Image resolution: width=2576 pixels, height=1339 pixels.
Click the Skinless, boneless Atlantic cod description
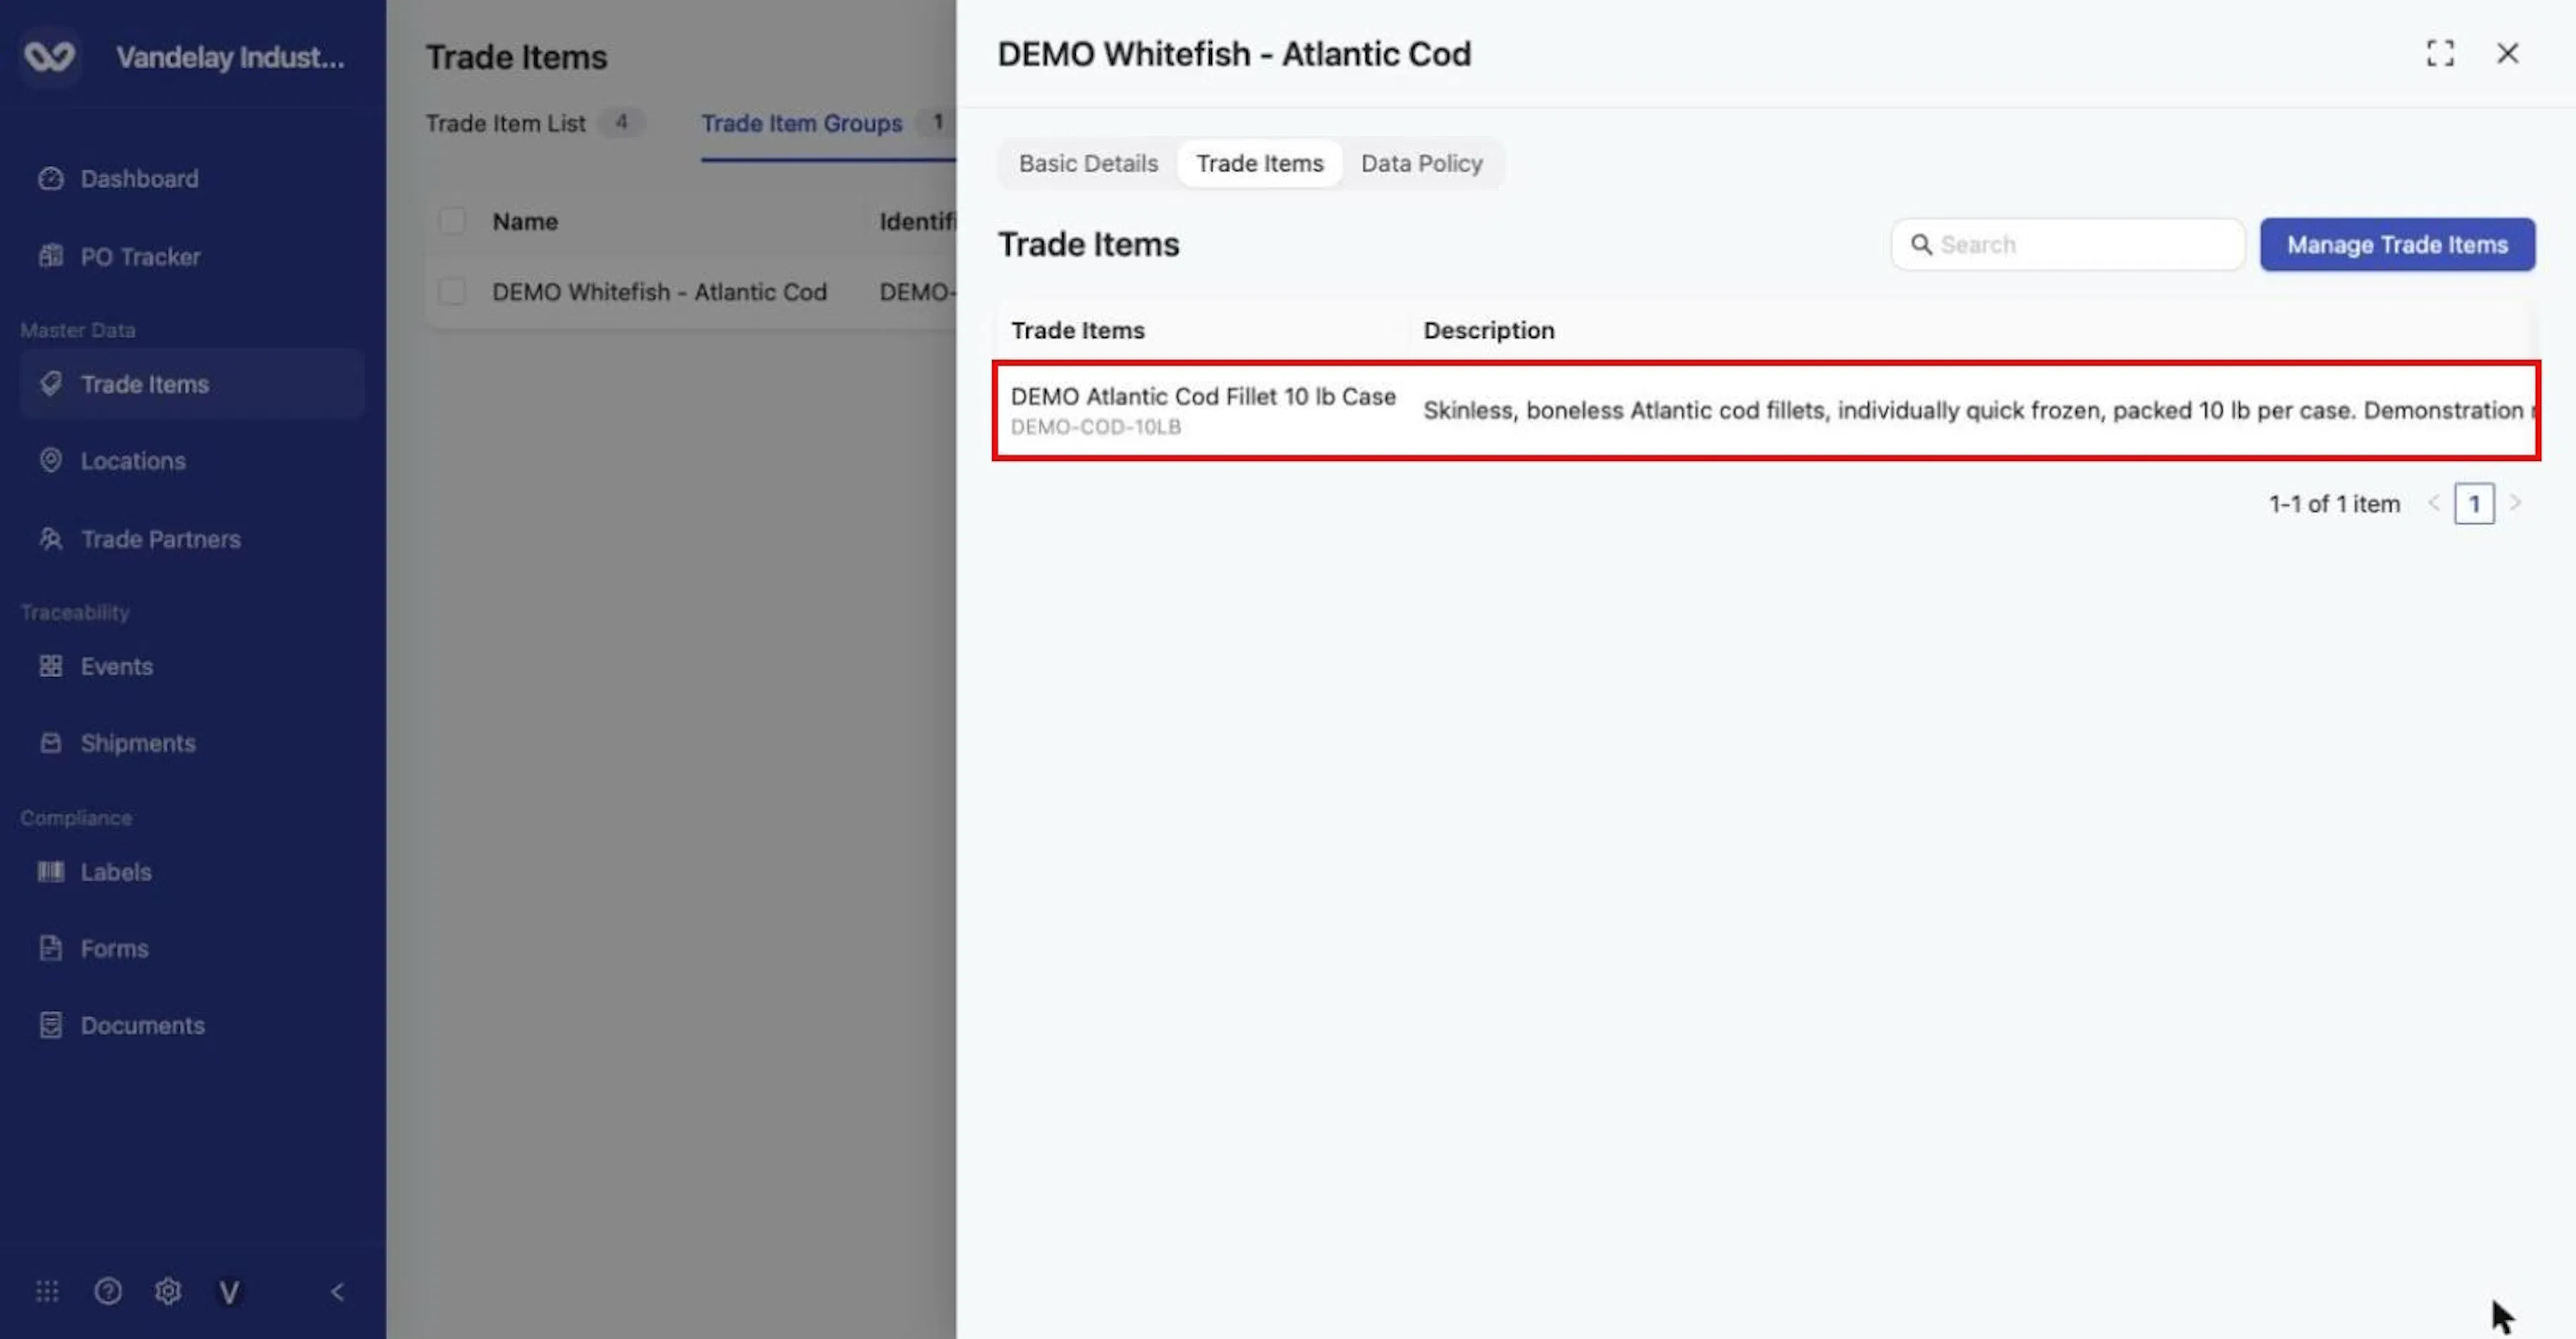pos(1978,411)
